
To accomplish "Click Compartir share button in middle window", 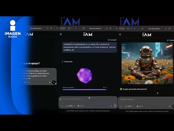I will tap(112, 40).
